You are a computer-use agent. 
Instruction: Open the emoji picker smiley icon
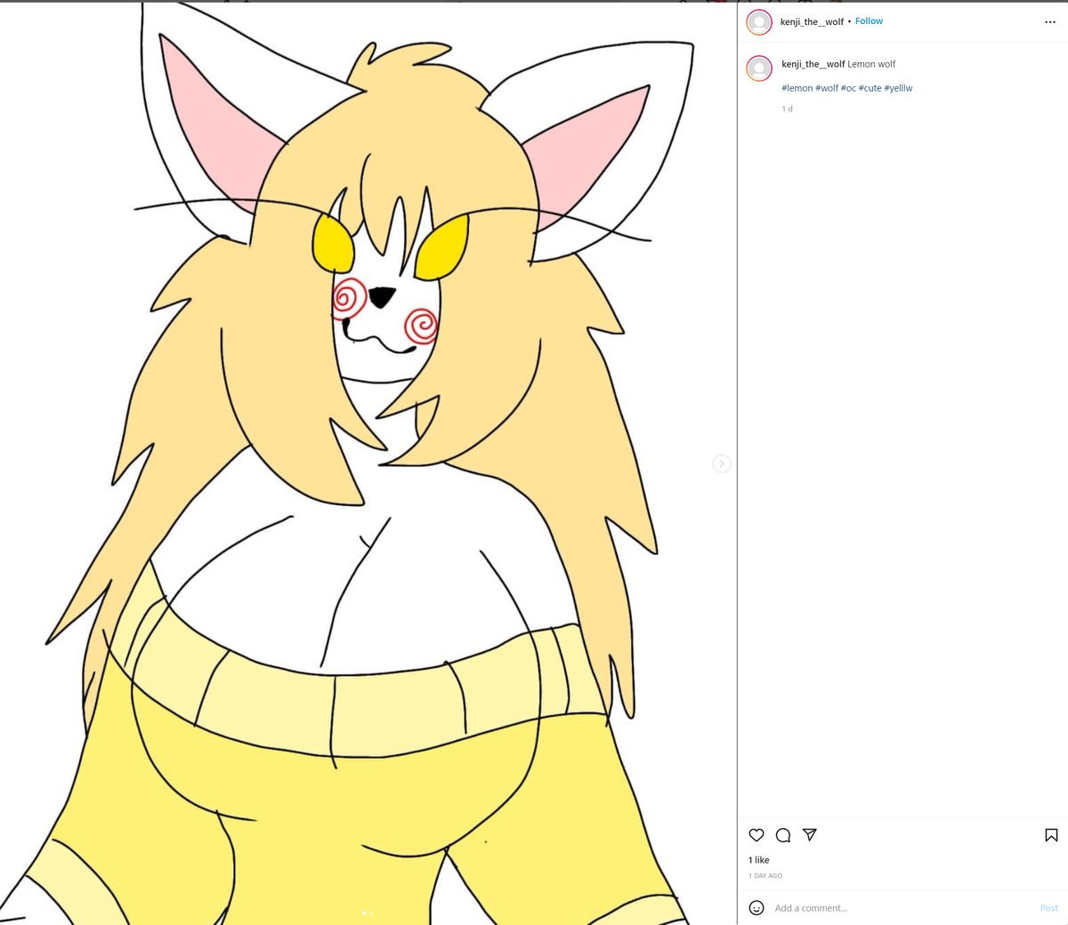756,907
